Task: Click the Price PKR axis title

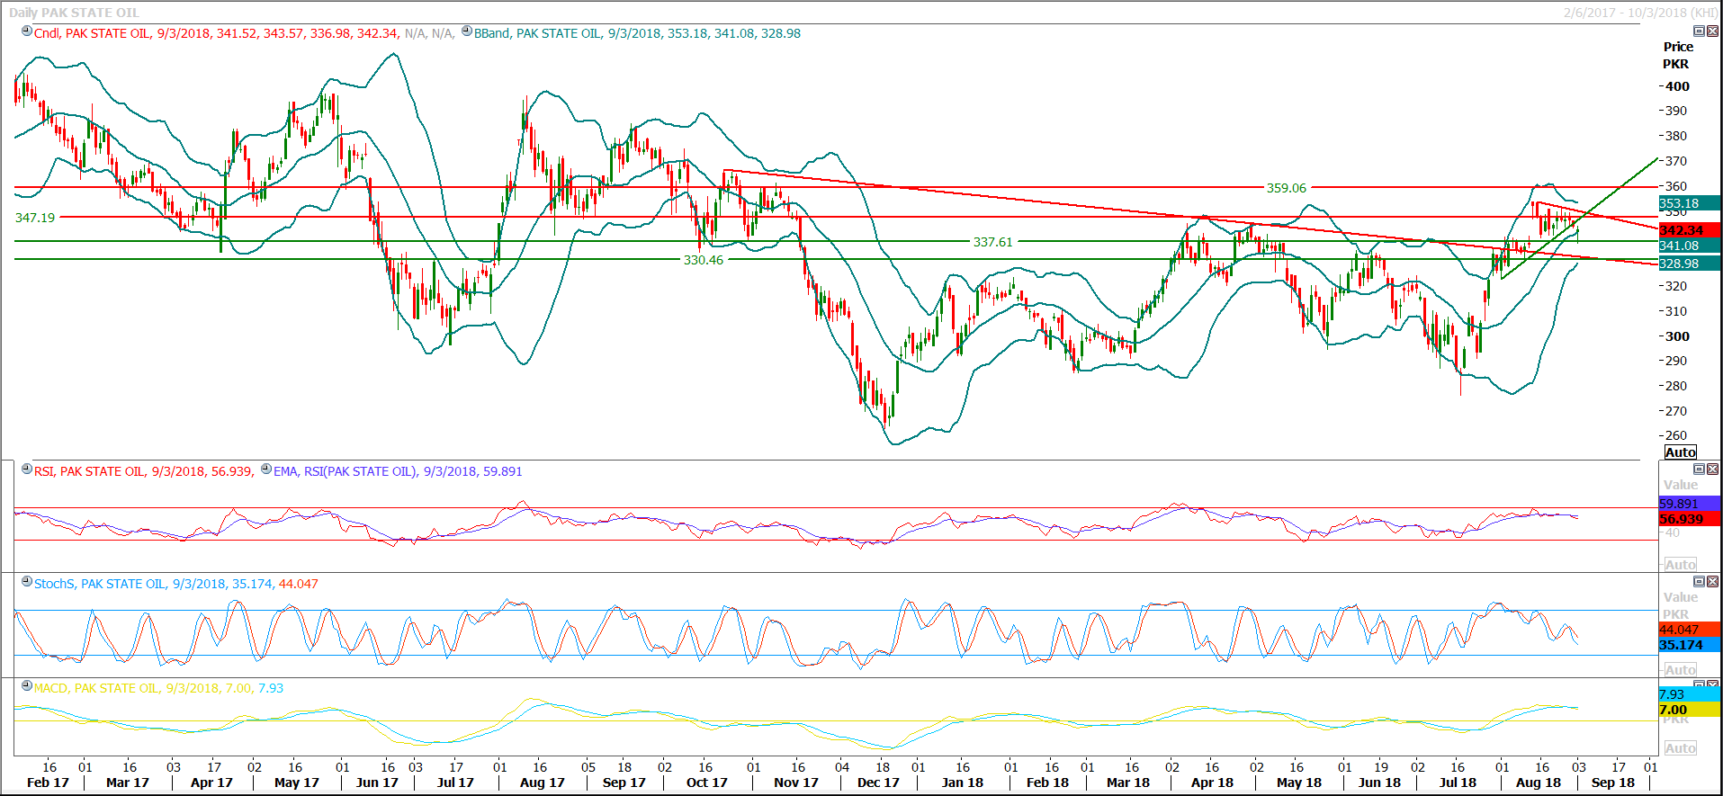Action: (x=1677, y=55)
